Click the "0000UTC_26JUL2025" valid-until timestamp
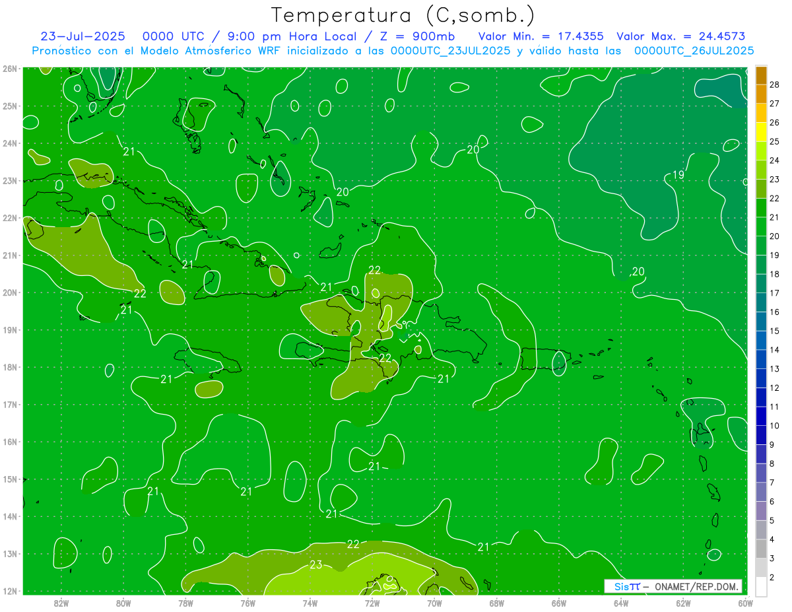The width and height of the screenshot is (792, 612). (x=694, y=50)
